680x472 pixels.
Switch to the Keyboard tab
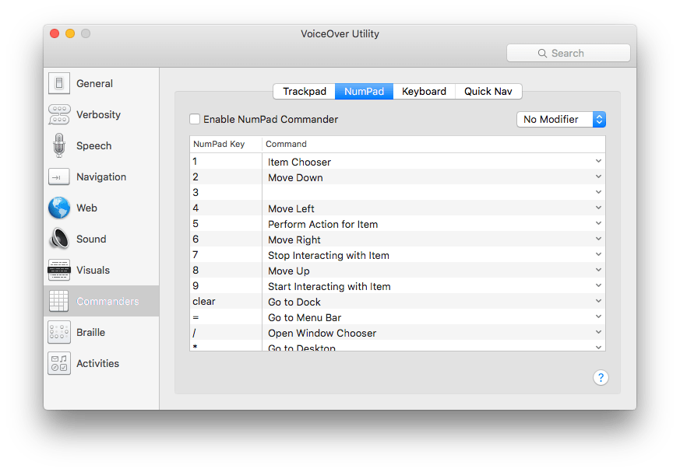[424, 92]
